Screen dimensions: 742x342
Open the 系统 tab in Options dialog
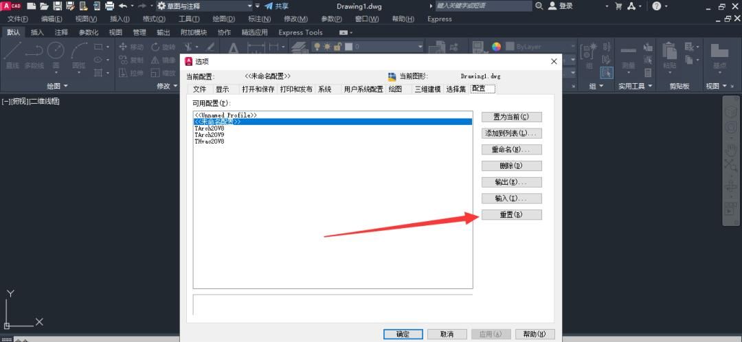pyautogui.click(x=324, y=89)
